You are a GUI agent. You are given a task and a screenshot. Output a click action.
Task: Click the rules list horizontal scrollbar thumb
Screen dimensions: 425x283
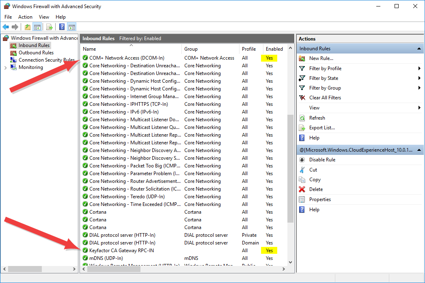tap(114, 269)
